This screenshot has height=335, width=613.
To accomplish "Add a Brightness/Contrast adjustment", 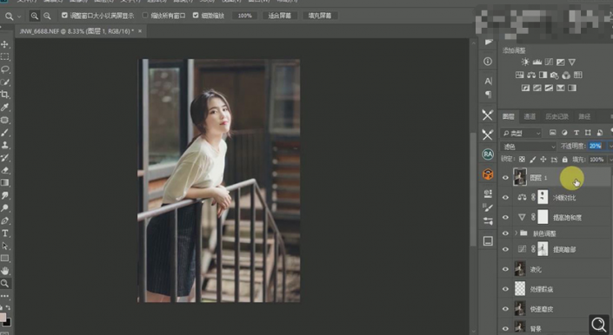I will tap(525, 62).
